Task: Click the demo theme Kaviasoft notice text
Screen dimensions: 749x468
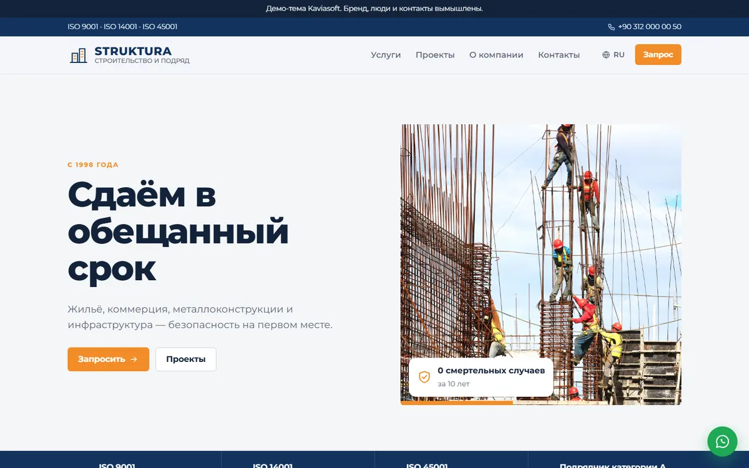Action: click(374, 9)
